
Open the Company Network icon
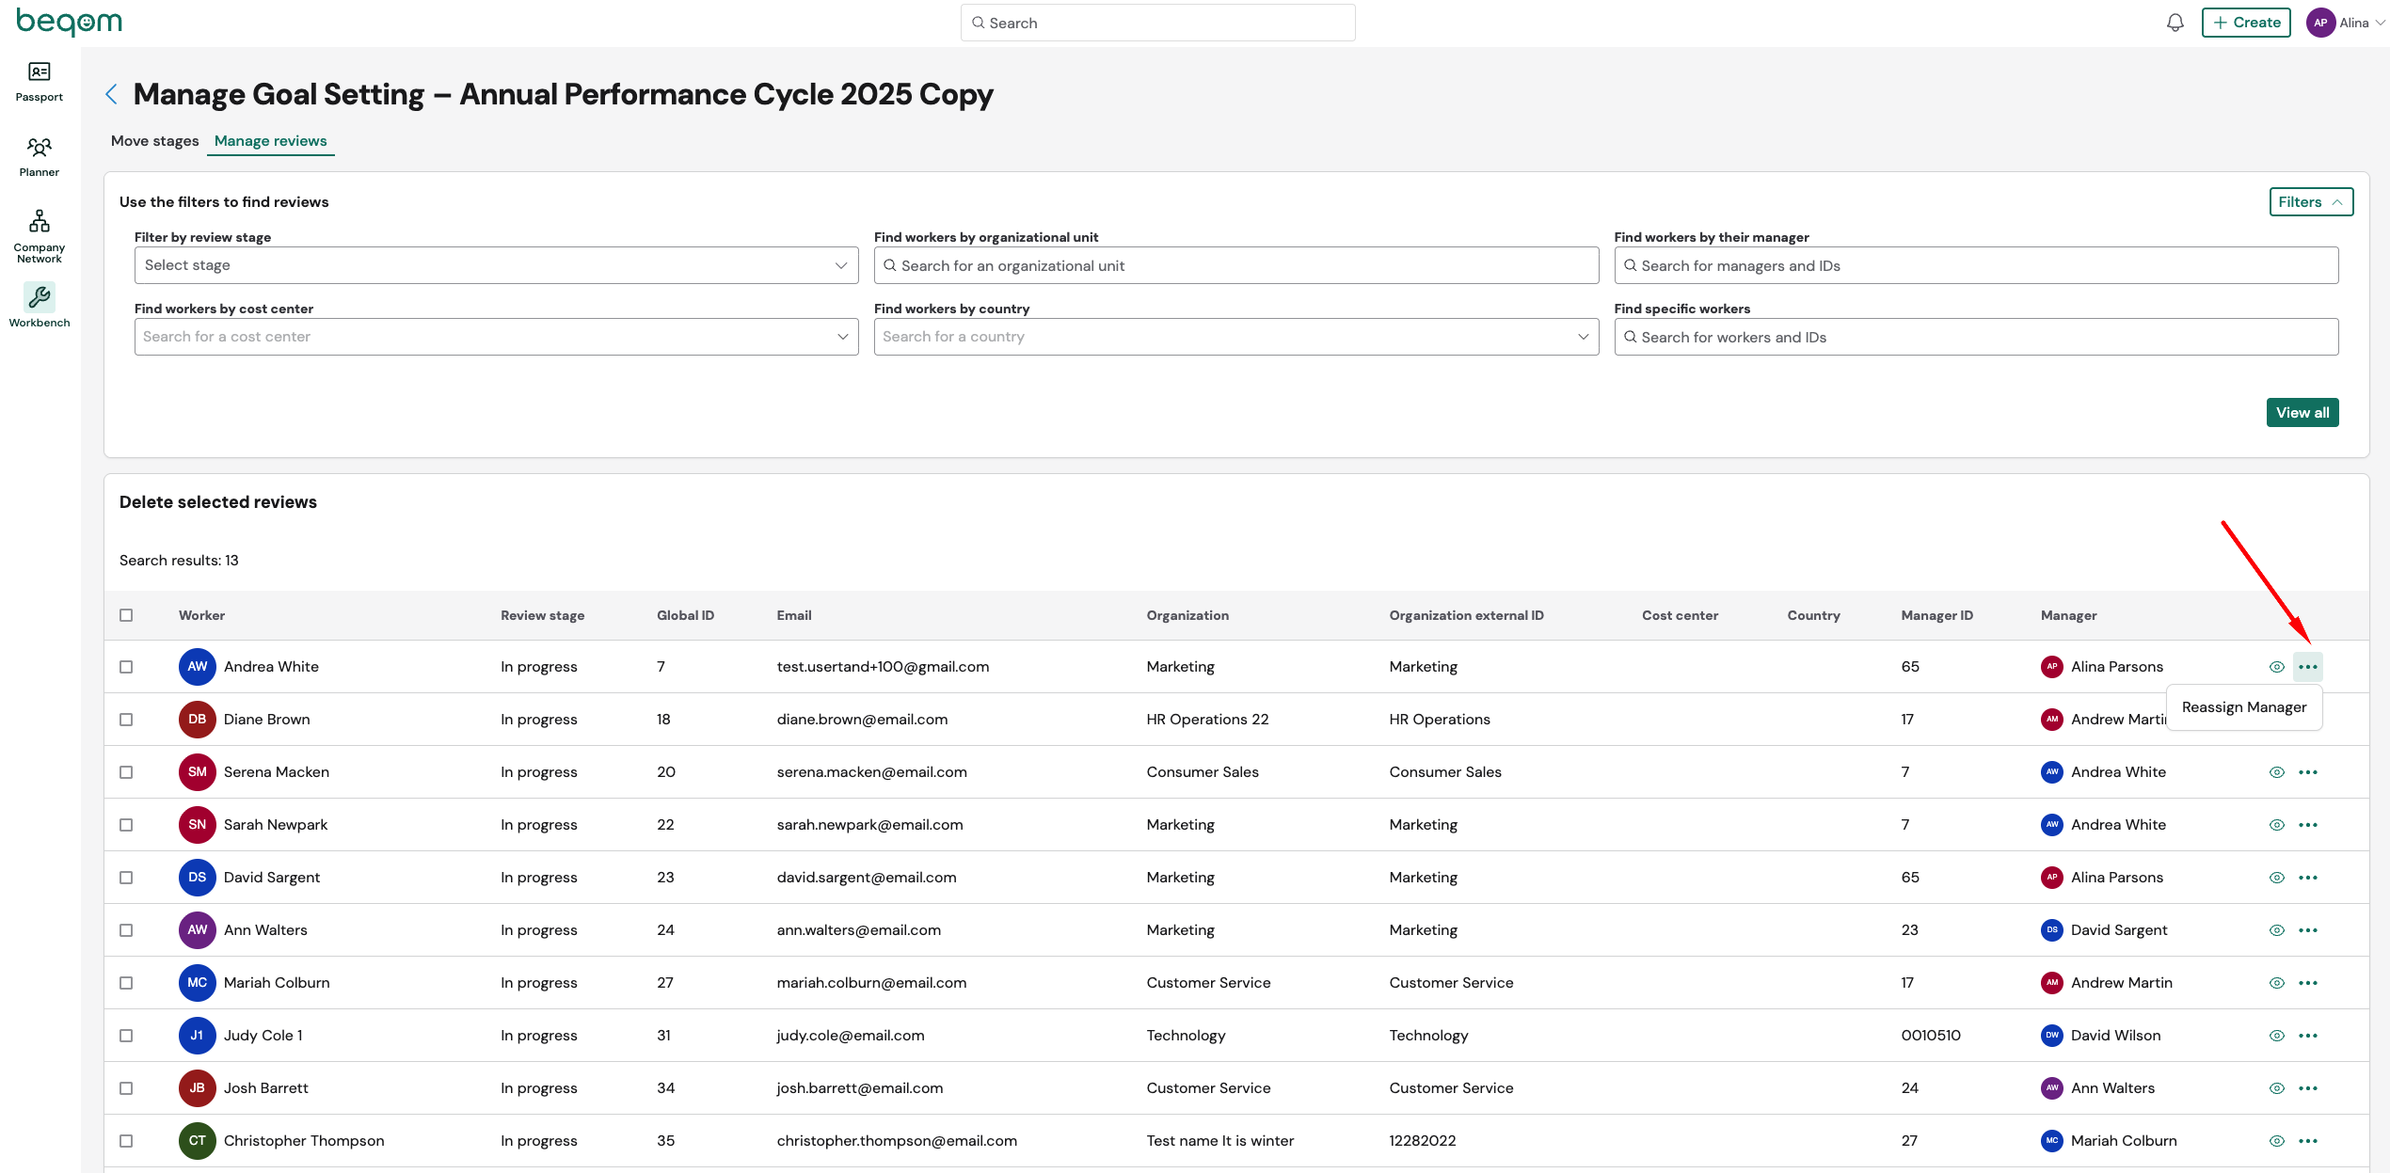click(x=39, y=222)
